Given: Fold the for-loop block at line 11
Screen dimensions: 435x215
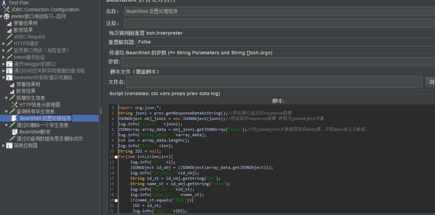Looking at the screenshot, I should [116, 157].
